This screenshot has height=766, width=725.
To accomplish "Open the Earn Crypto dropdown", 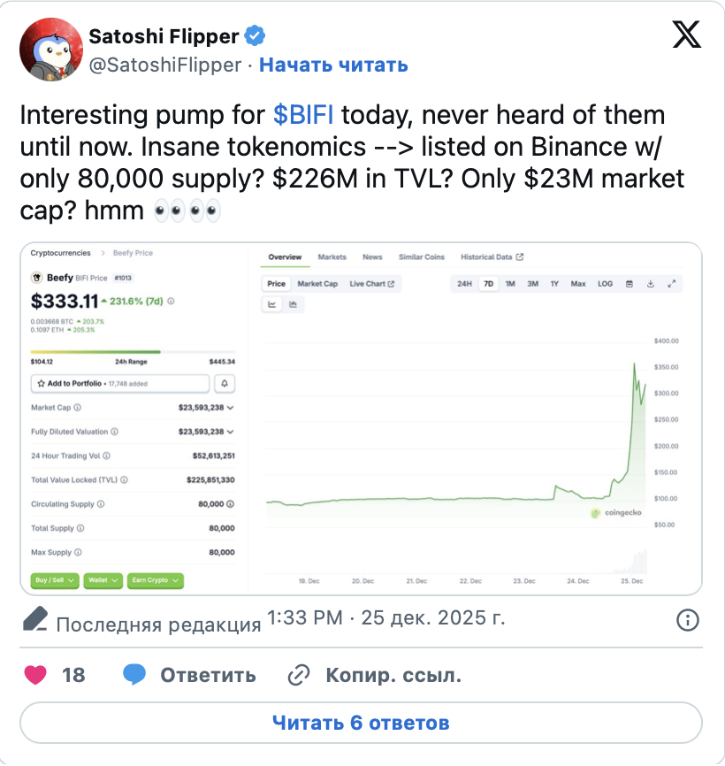I will point(156,580).
